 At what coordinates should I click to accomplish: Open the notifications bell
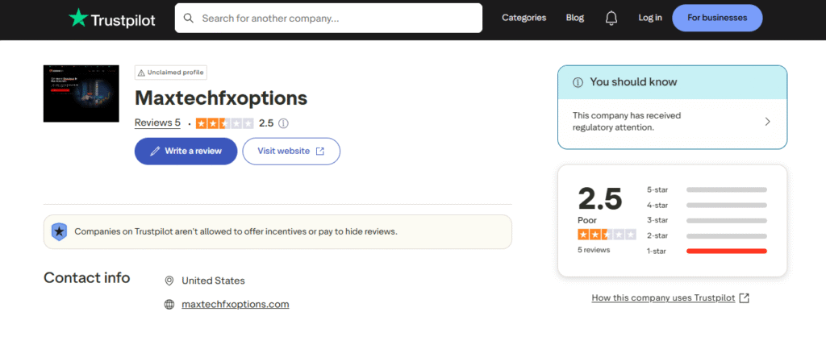point(611,18)
